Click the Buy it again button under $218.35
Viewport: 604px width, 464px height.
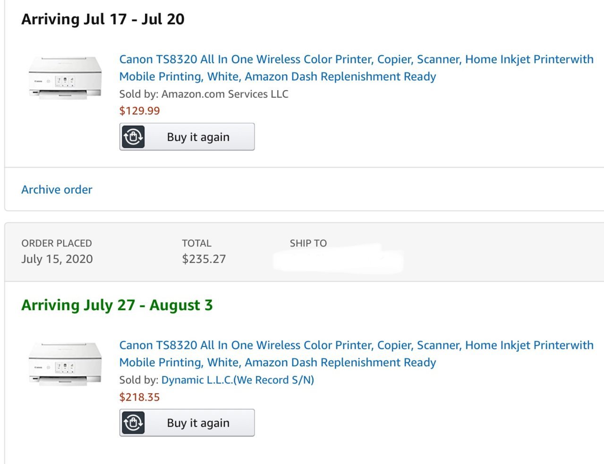187,422
